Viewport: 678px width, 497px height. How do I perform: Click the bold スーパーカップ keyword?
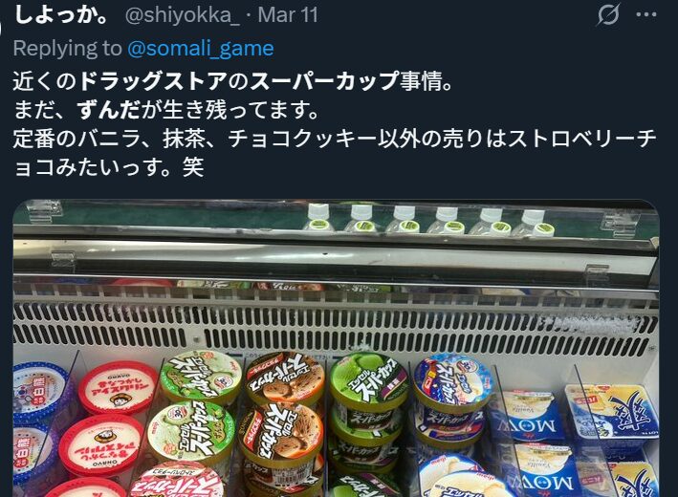(324, 81)
